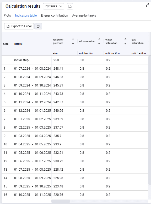Click step number 16 in the Step column
Viewport: 151px width, 204px height.
(x=6, y=195)
